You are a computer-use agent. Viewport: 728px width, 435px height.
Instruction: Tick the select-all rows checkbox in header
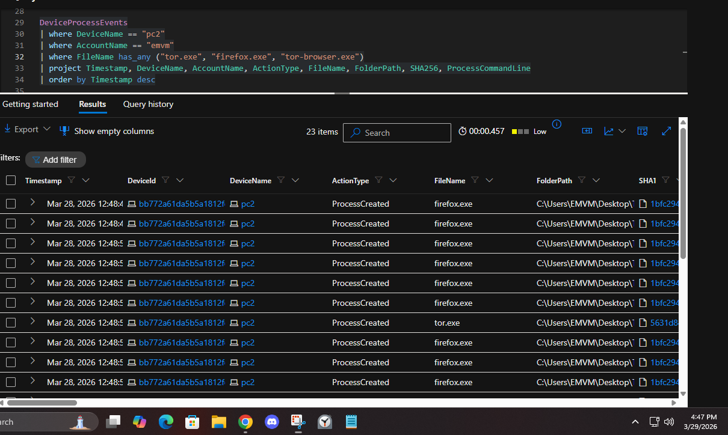click(x=11, y=180)
